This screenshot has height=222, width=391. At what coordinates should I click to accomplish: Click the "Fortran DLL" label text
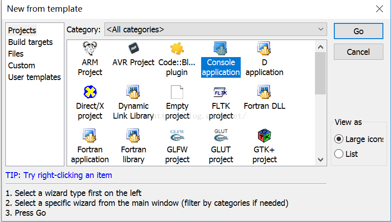tap(264, 106)
